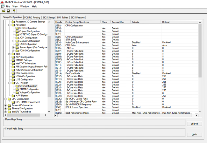Viewport: 207px width, 143px height.
Task: Select DRAM Configuration folder in tree
Action: click(x=29, y=89)
